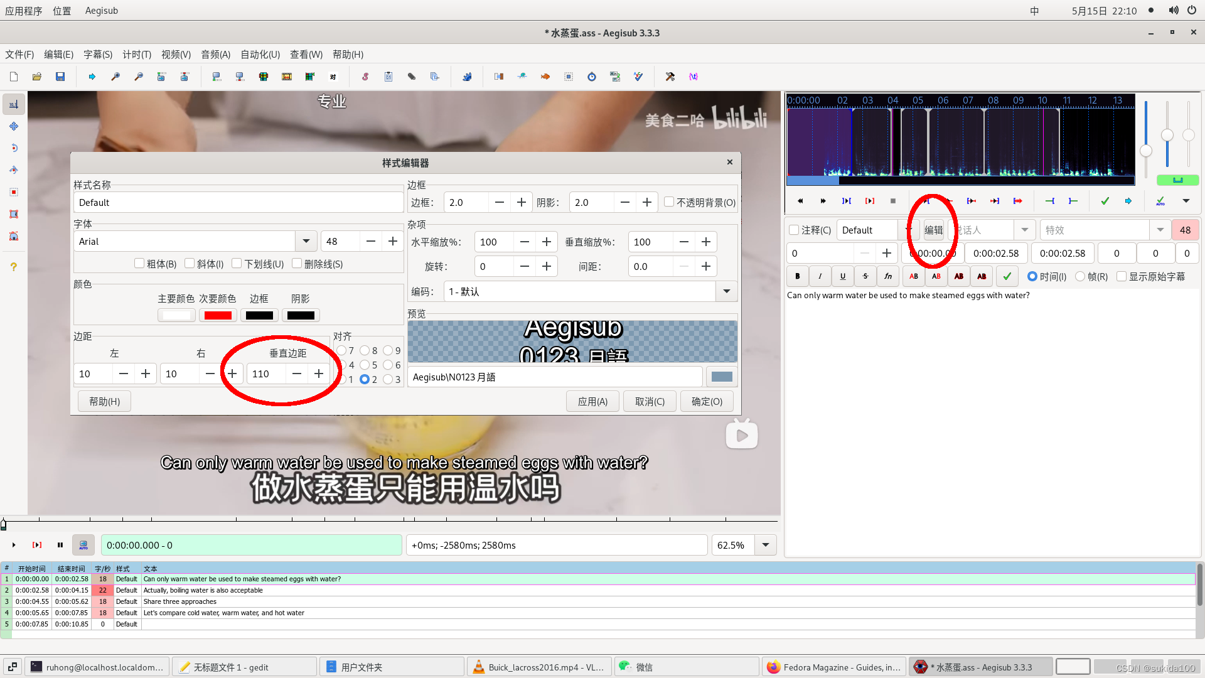Click the Bold formatting button in edit box
This screenshot has height=678, width=1205.
click(797, 276)
